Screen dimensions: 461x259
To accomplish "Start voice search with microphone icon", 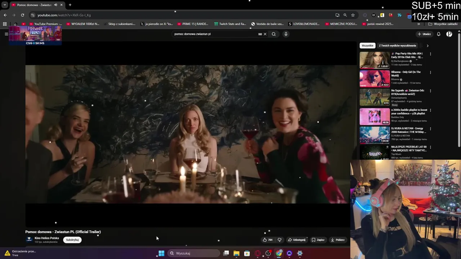I will [286, 34].
